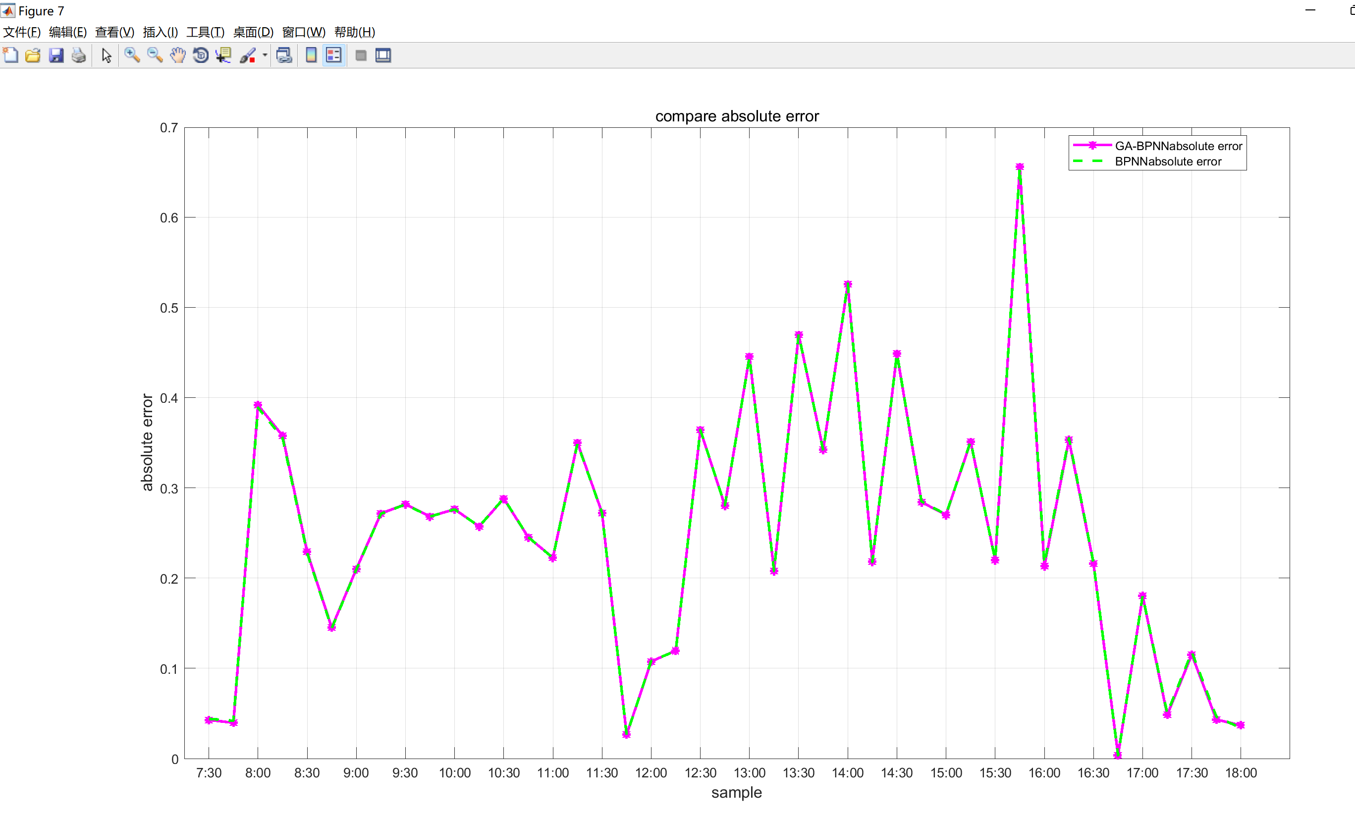Screen dimensions: 1355x819
Task: Open the 文件(F) menu
Action: [x=22, y=32]
